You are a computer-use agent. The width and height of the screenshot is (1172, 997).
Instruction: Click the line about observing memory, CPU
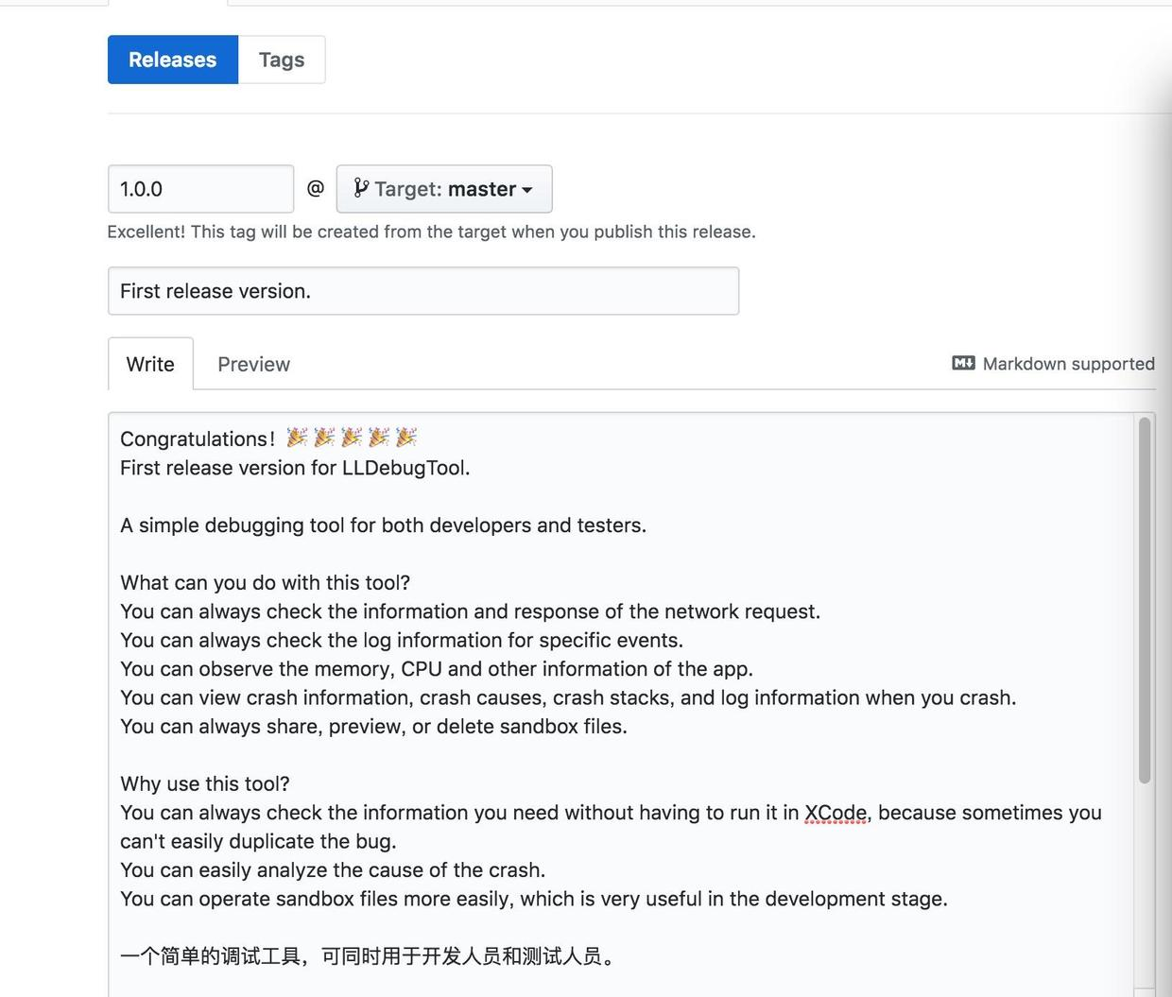click(x=437, y=669)
